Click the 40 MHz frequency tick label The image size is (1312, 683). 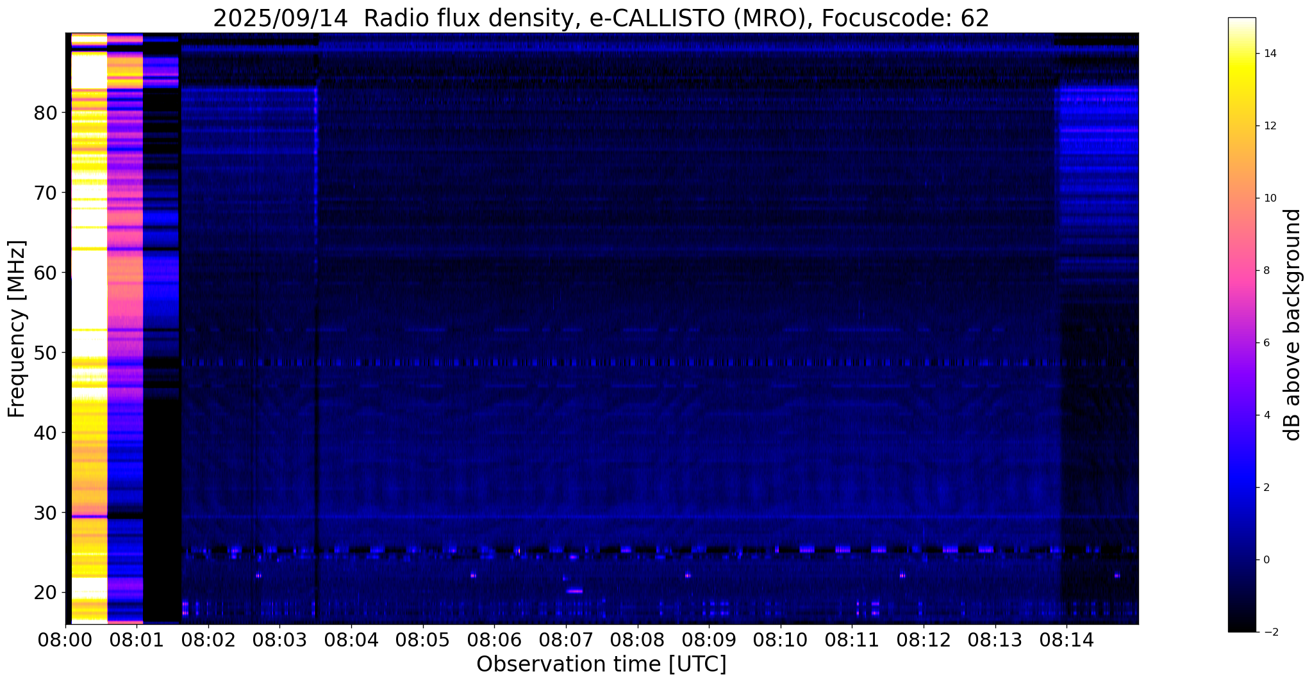click(46, 433)
